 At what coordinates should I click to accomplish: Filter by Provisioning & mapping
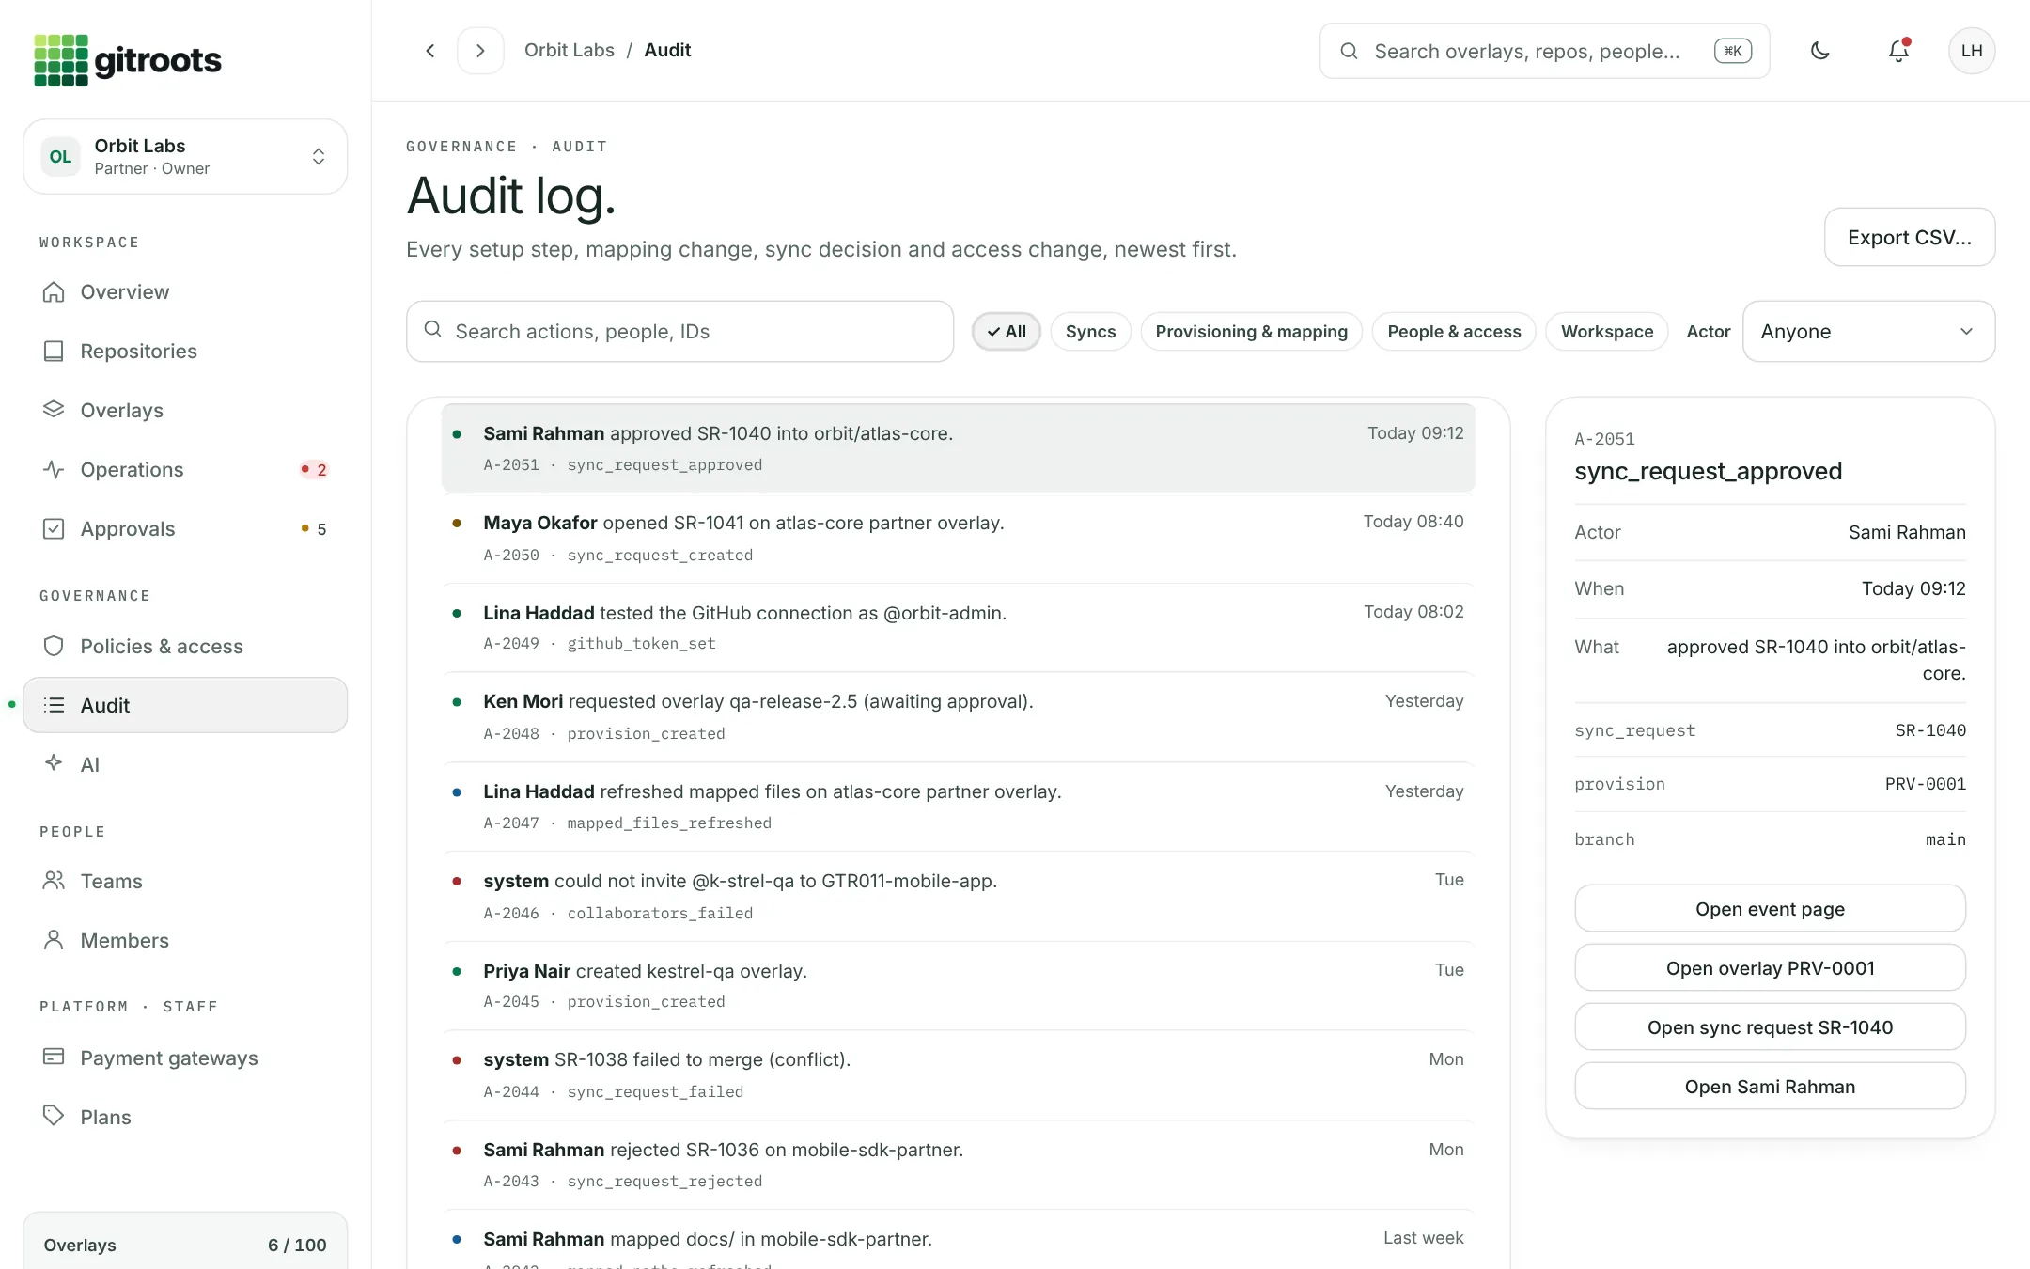1251,332
